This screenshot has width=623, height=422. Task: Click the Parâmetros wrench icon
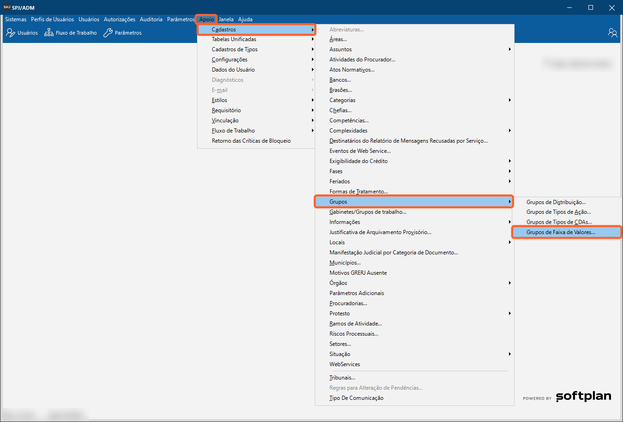coord(108,33)
